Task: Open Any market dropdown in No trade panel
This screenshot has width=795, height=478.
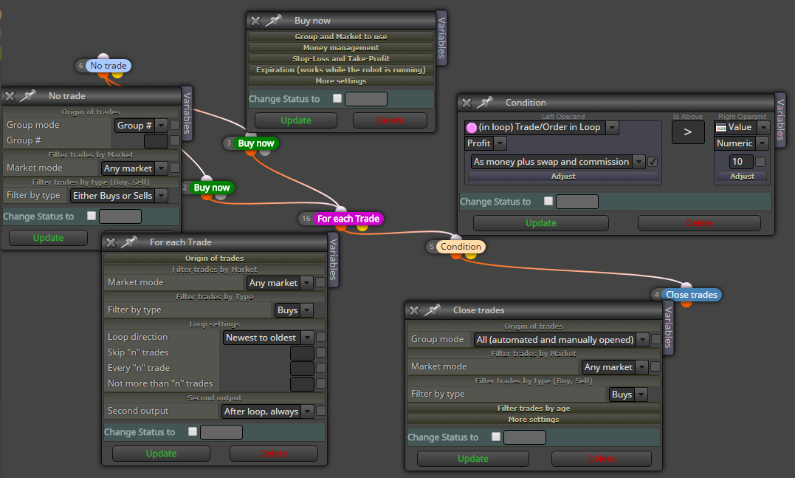Action: click(x=134, y=168)
